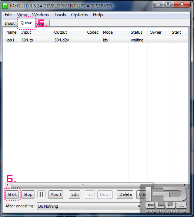Image resolution: width=194 pixels, height=217 pixels.
Task: Sort by the Start column header
Action: point(179,32)
